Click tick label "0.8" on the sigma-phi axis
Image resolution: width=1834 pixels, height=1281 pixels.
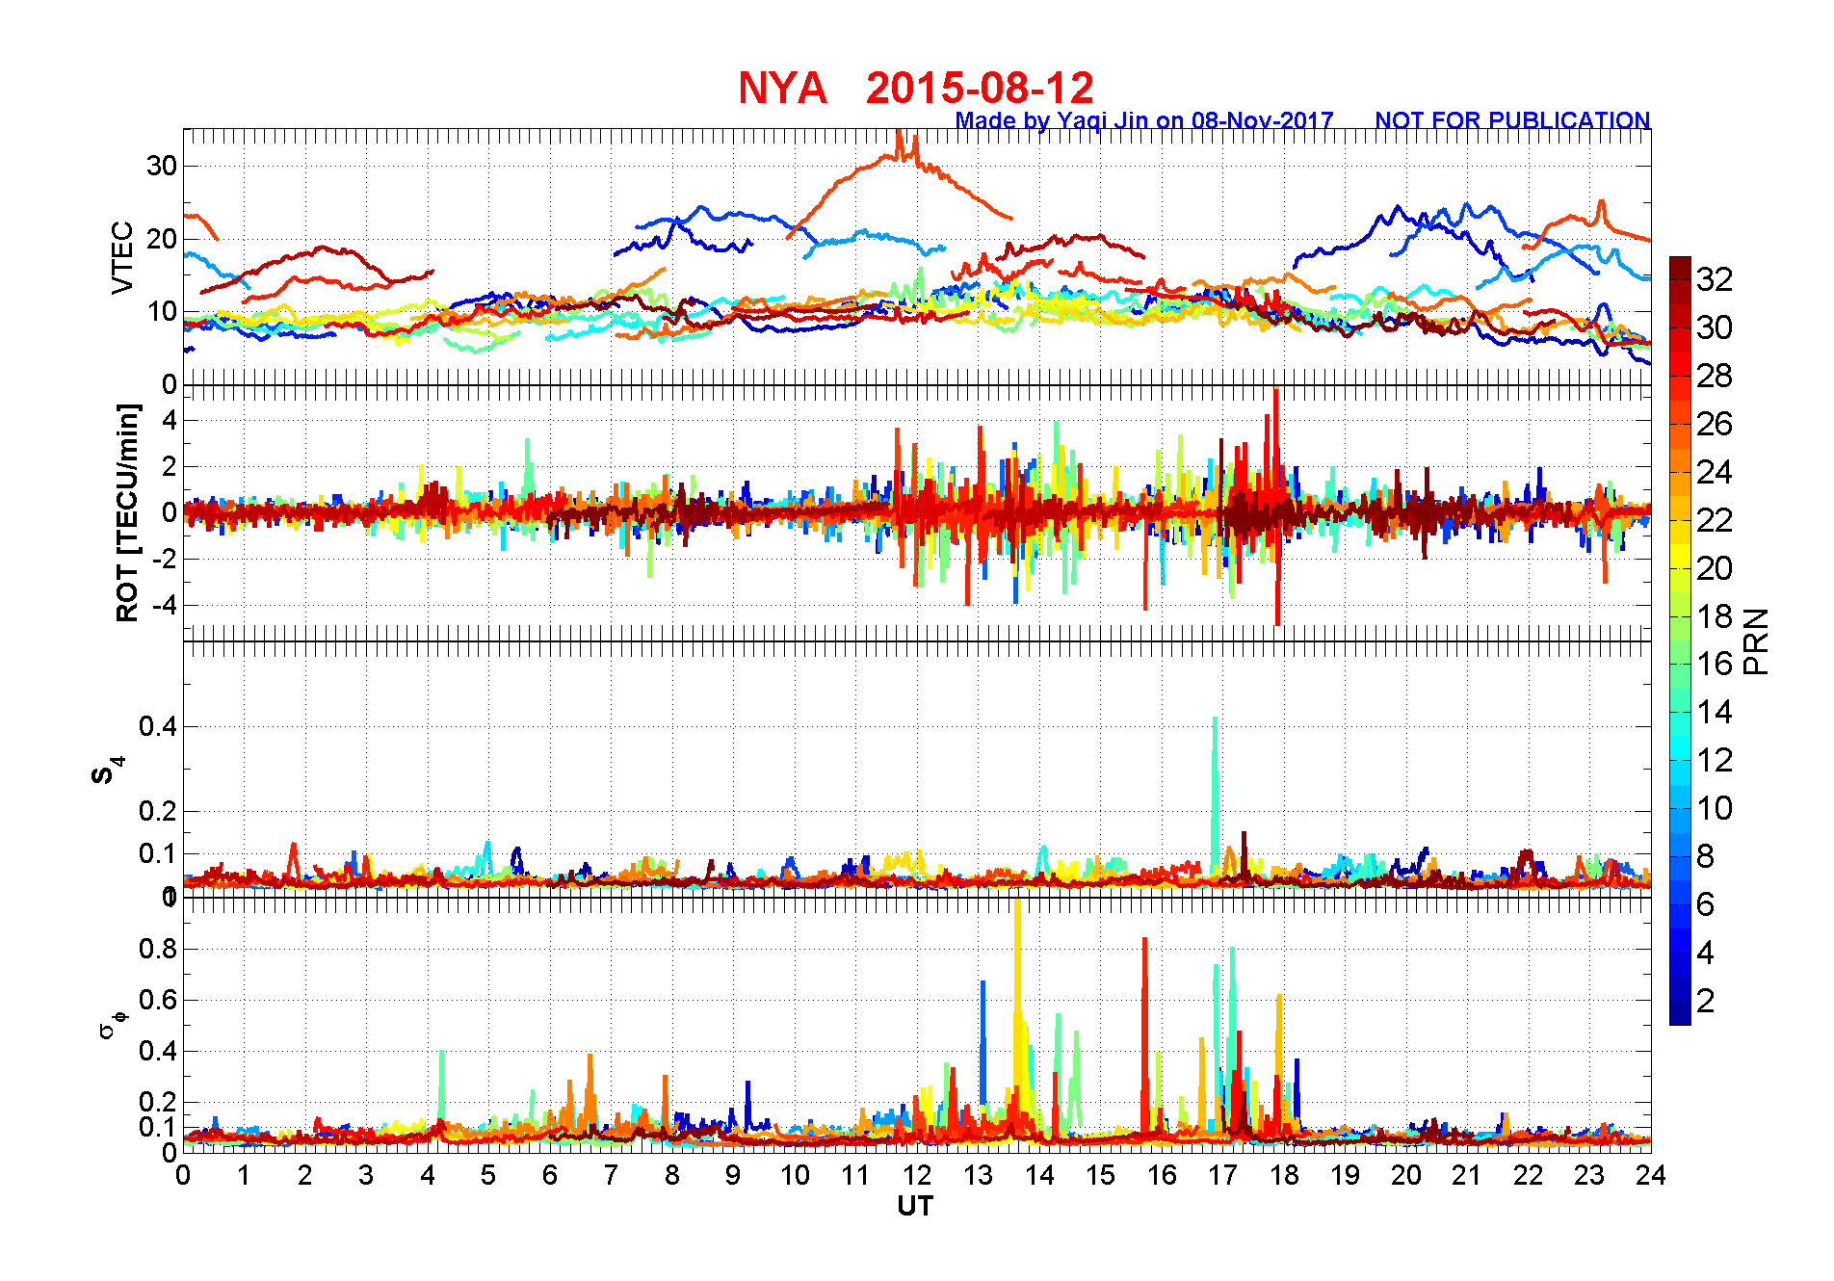[x=158, y=949]
